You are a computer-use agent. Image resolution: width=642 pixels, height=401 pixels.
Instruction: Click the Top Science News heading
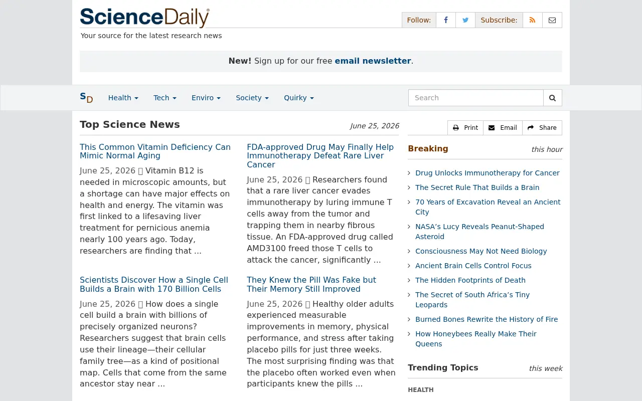[x=130, y=124]
